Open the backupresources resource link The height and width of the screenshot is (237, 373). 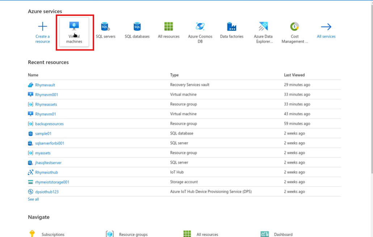point(50,124)
